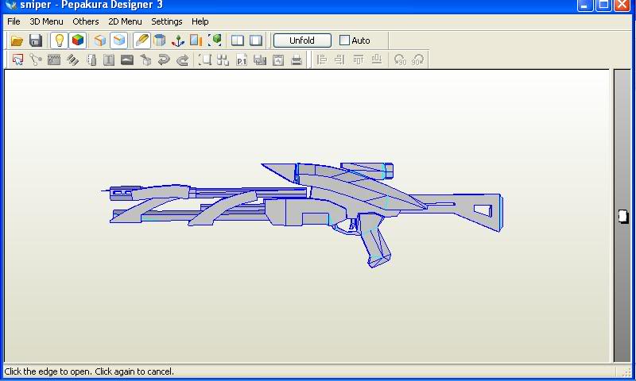Save the project with the floppy icon
Screen dimensions: 636x381
(x=36, y=40)
